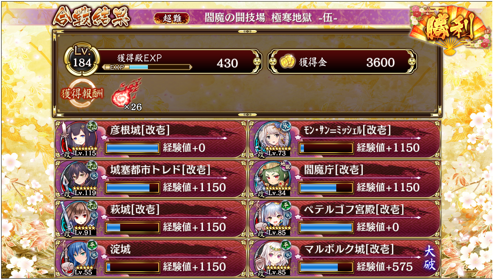Click the 超難 difficulty label
Viewport: 493px width, 279px height.
click(x=171, y=18)
